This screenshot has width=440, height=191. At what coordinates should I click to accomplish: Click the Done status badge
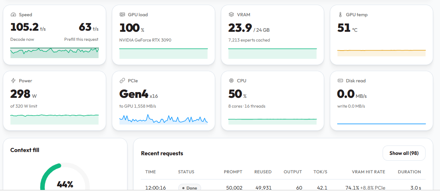click(189, 188)
